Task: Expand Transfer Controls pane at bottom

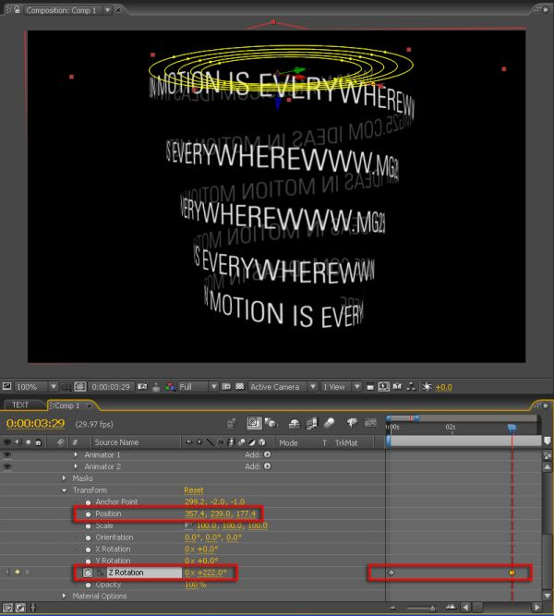Action: [20, 608]
